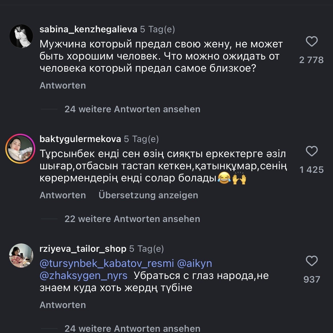The image size is (333, 333).
Task: Expand 22 weitere Antworten ansehen
Action: pyautogui.click(x=132, y=219)
